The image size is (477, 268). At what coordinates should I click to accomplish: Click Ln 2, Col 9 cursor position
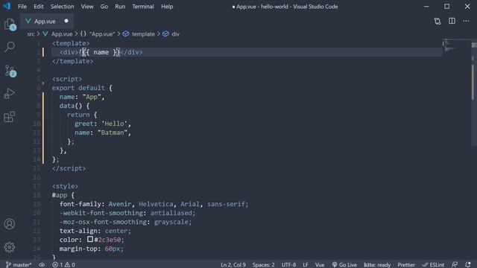click(x=233, y=265)
